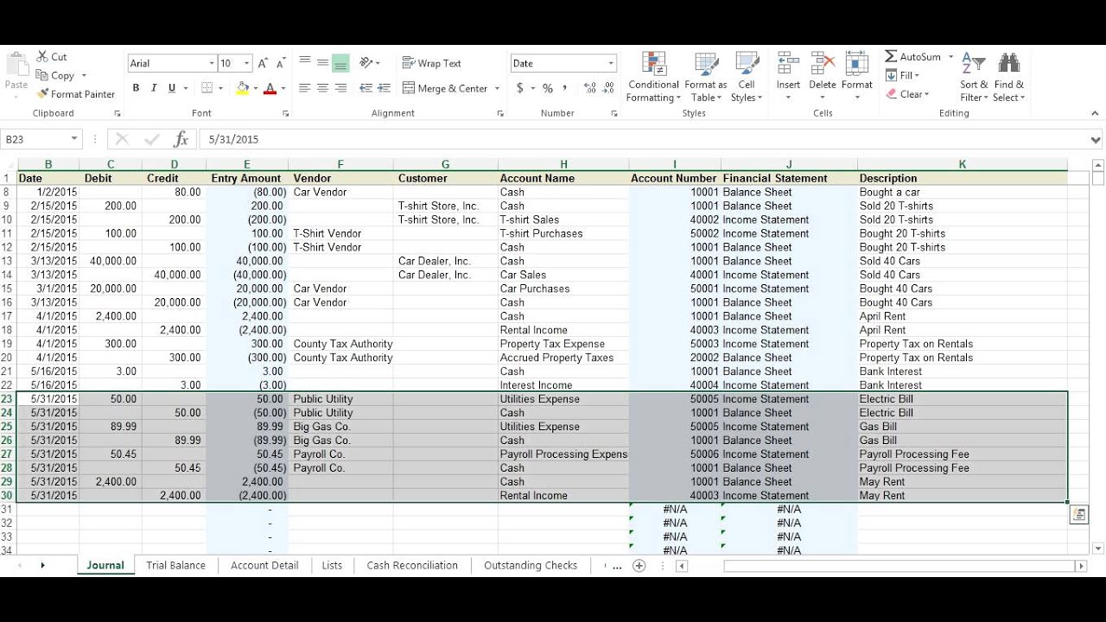Align text right
Screen dimensions: 1106x622
tap(340, 88)
